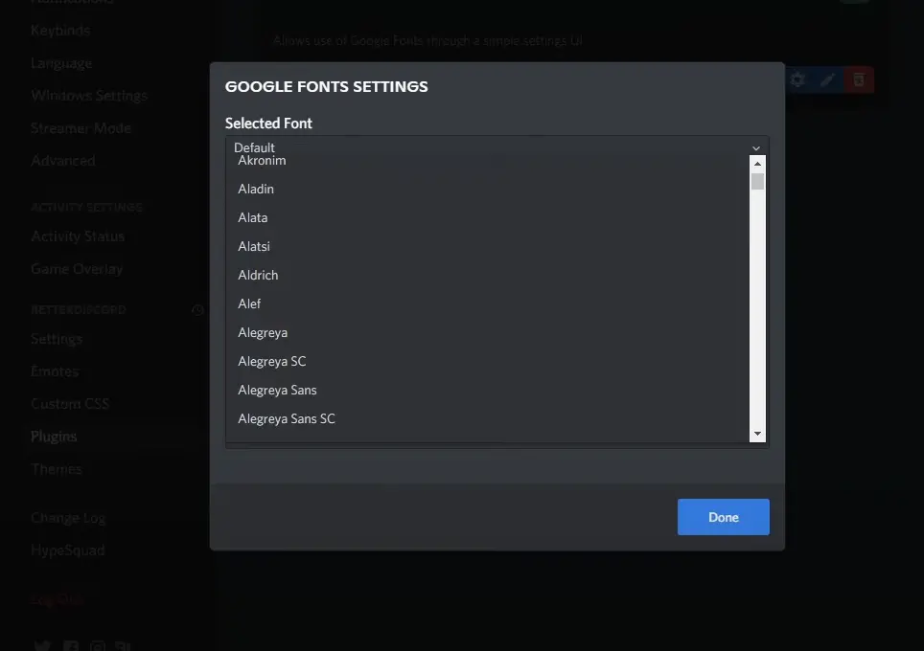Confirm the dialog with the Done button
The width and height of the screenshot is (924, 651).
[723, 517]
